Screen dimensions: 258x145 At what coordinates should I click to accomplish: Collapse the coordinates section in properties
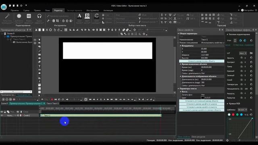[x=181, y=46]
